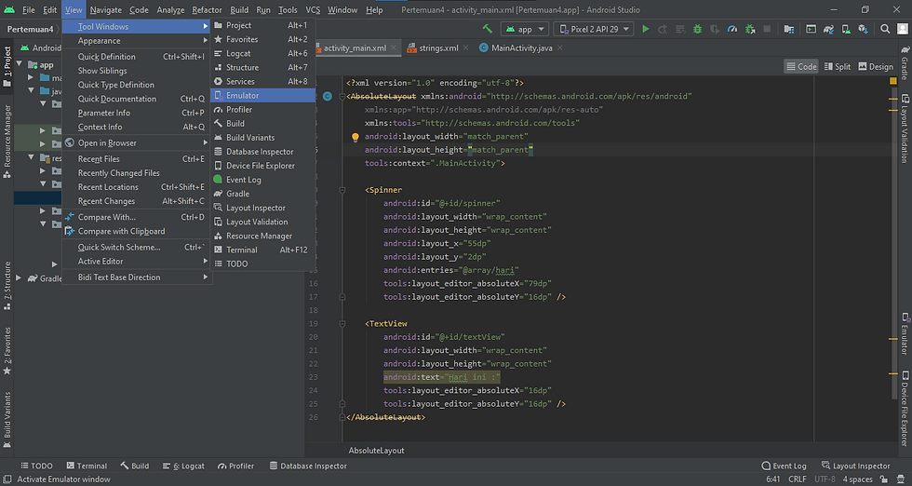Viewport: 912px width, 486px height.
Task: Open Profiler in bottom bar
Action: tap(235, 466)
